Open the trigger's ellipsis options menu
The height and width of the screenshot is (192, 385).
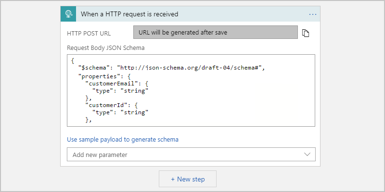pos(313,14)
